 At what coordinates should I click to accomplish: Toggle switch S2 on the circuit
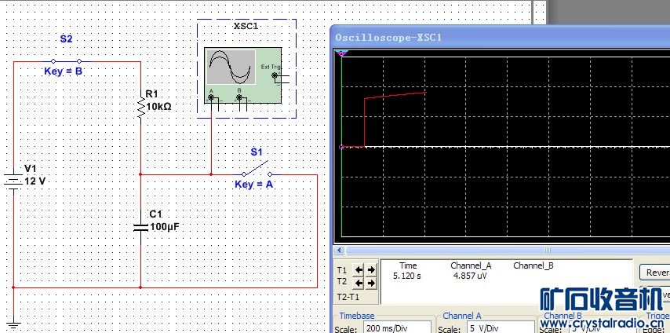click(66, 60)
